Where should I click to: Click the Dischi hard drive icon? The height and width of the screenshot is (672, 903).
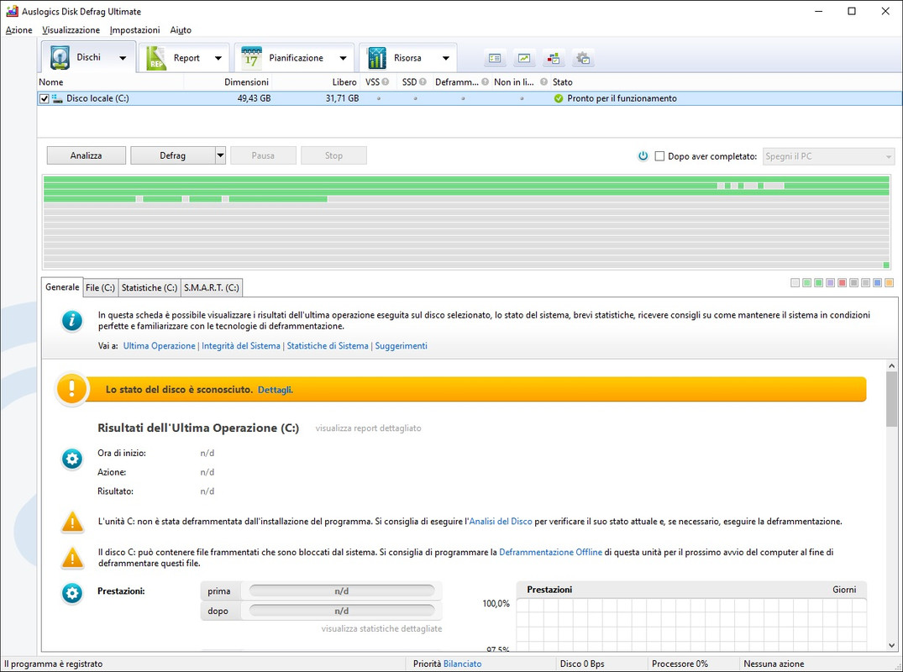(60, 58)
